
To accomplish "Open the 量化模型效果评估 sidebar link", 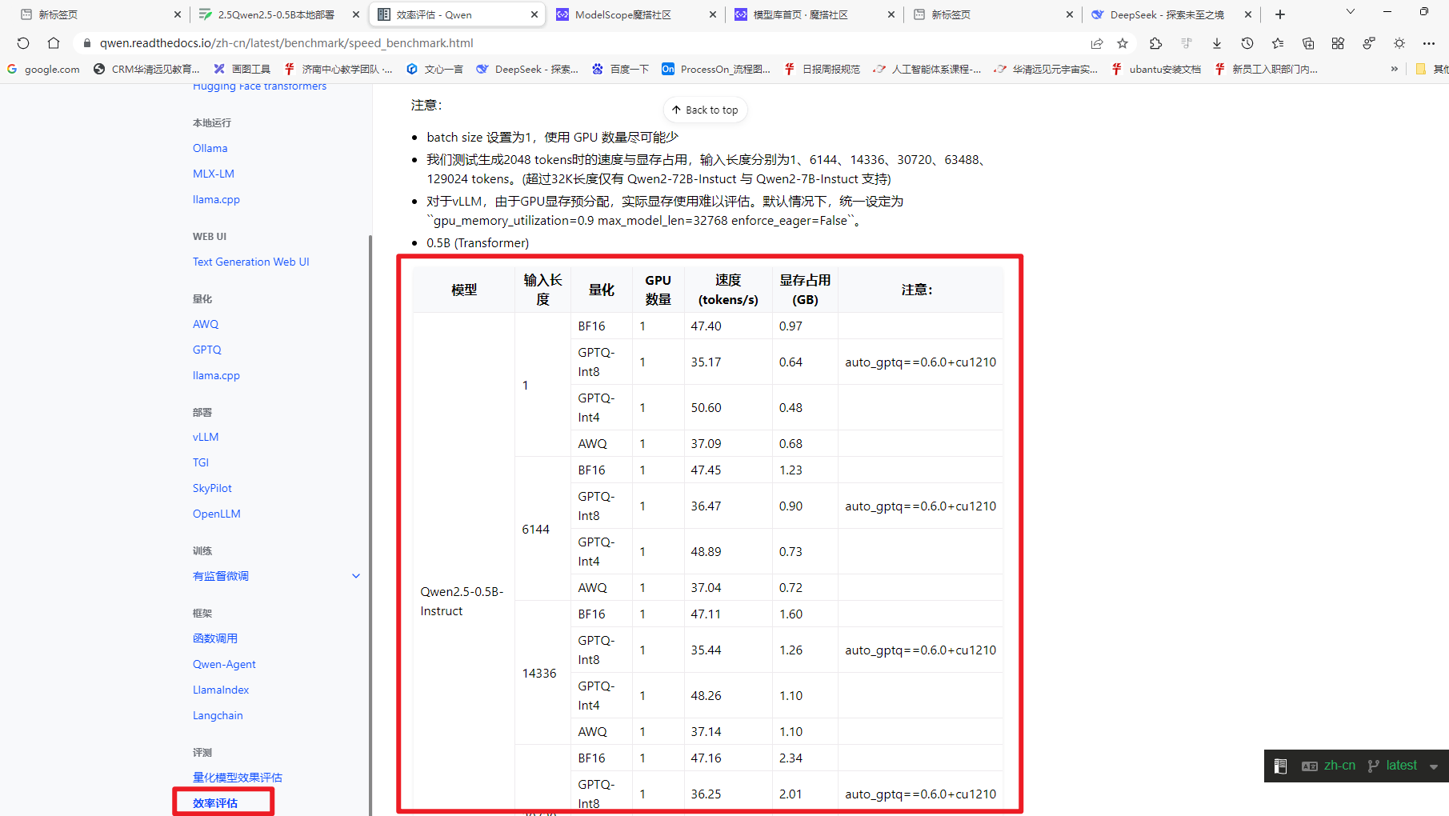I will pos(238,778).
